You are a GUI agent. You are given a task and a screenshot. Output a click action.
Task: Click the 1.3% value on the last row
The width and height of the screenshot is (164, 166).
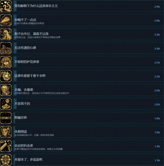157,160
